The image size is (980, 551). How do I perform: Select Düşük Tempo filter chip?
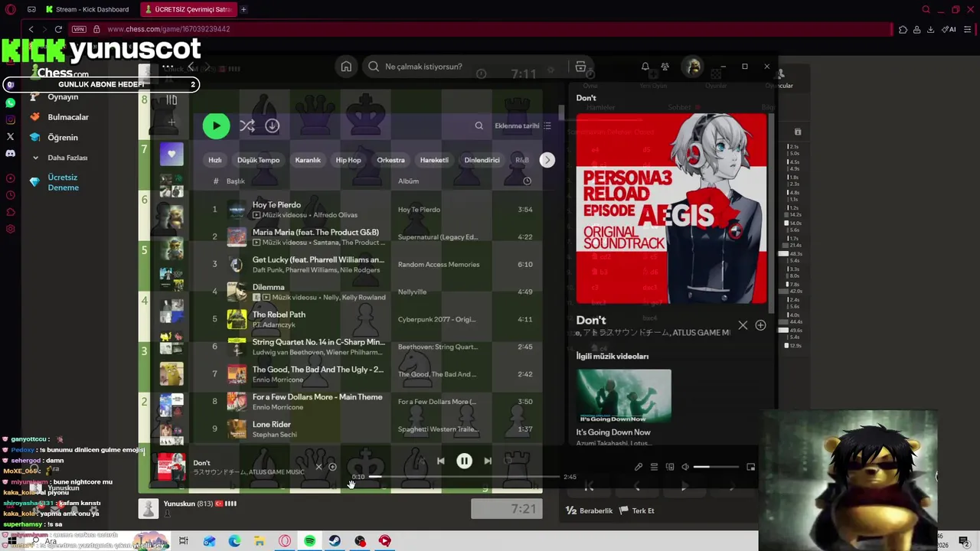point(258,160)
